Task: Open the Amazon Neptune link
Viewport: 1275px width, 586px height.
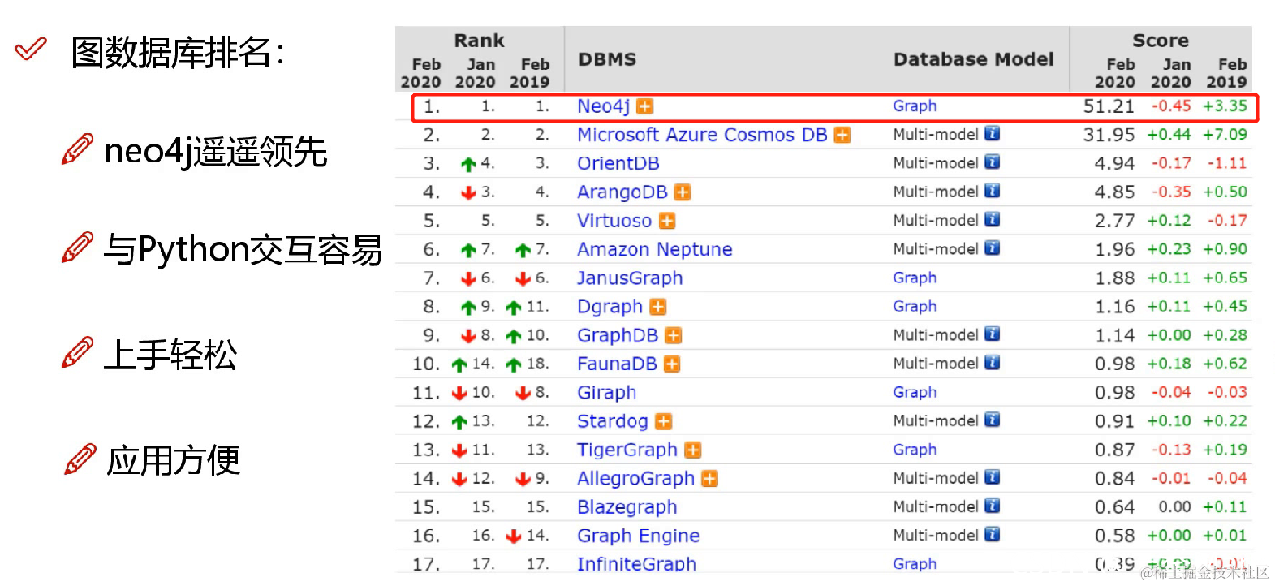Action: click(655, 249)
